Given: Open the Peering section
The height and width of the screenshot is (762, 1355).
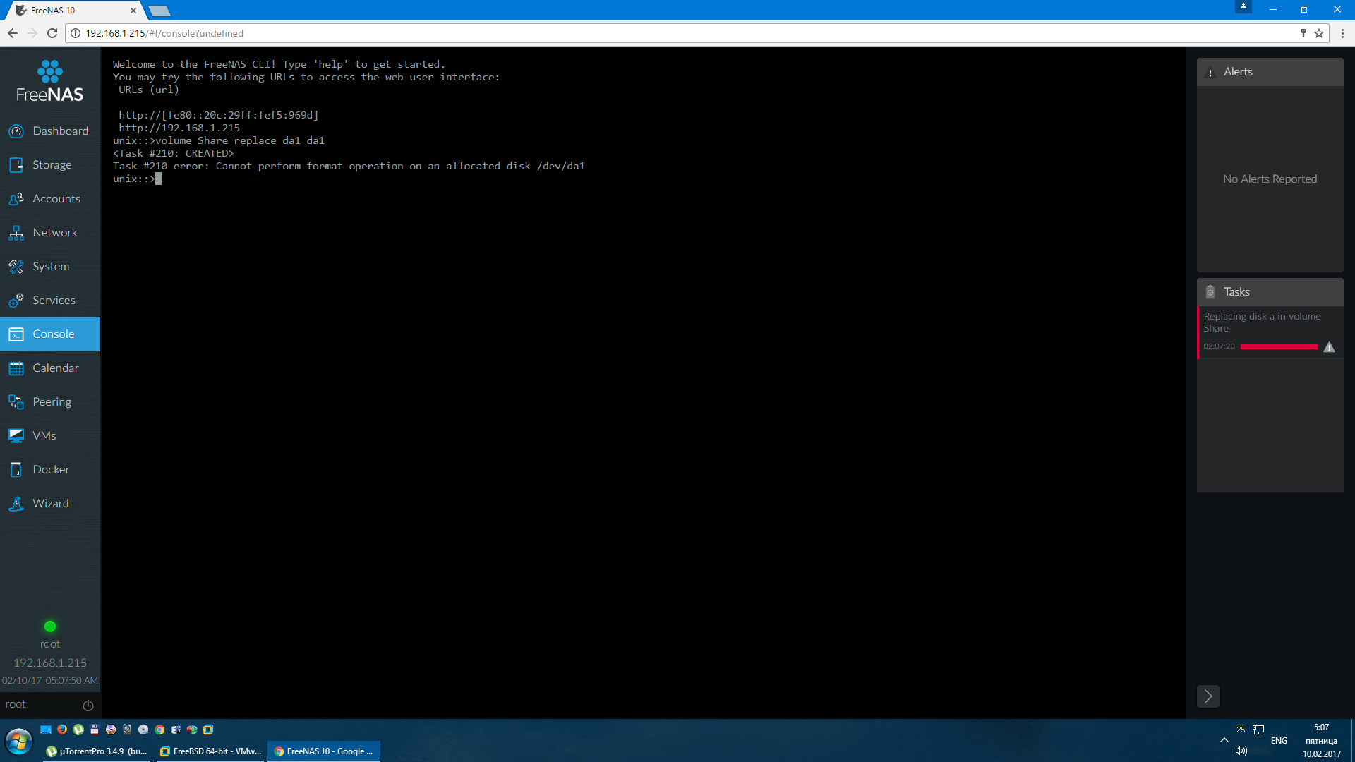Looking at the screenshot, I should click(50, 402).
